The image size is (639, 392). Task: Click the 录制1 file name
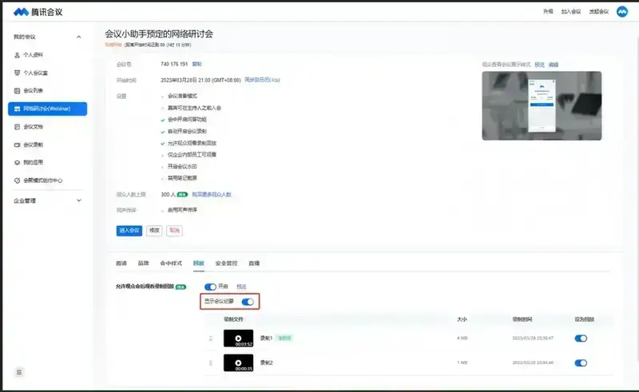[x=266, y=339]
